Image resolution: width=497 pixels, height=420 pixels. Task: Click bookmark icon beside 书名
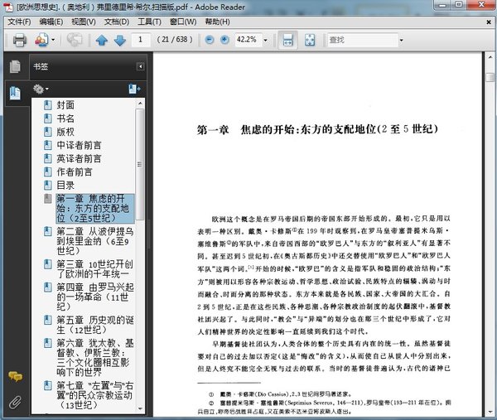(x=48, y=118)
